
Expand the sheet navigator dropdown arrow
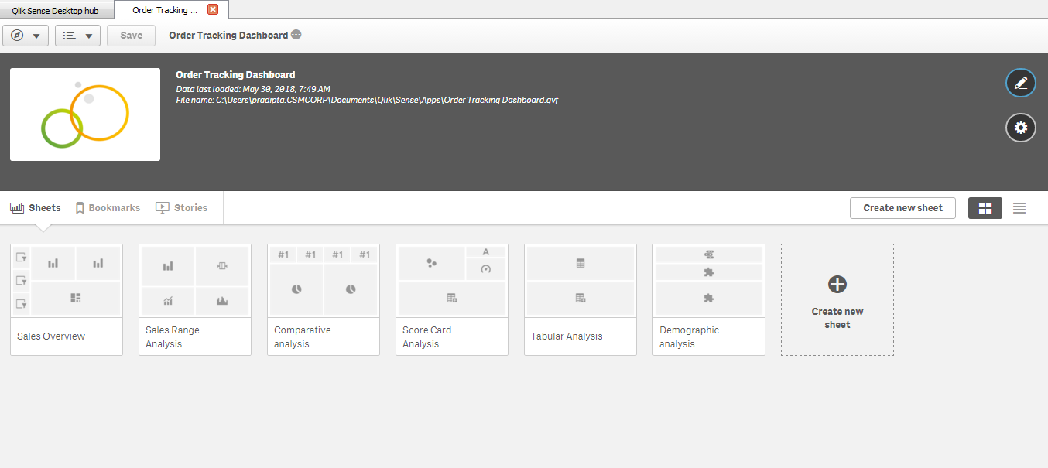(x=90, y=35)
